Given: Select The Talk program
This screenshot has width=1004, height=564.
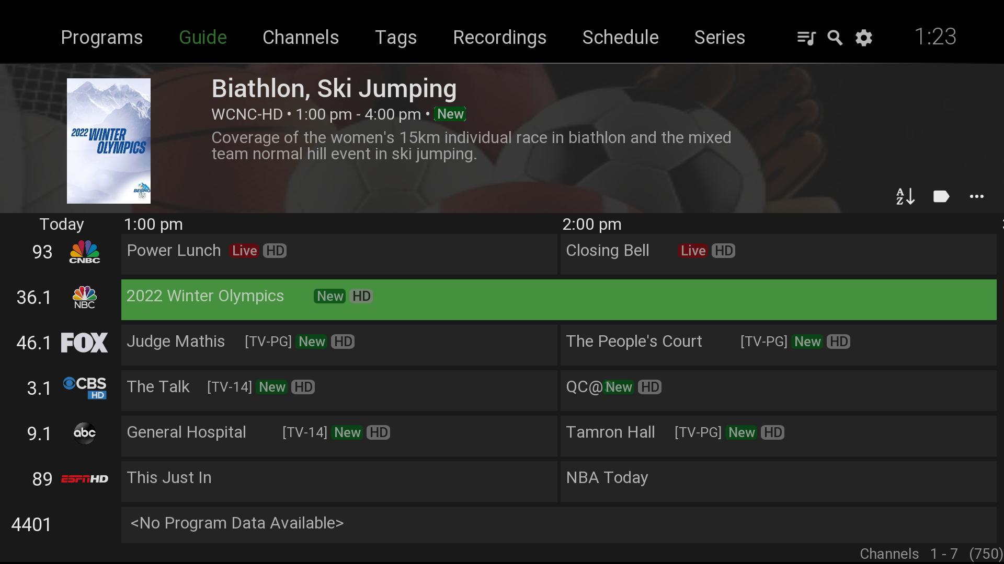Looking at the screenshot, I should coord(339,391).
